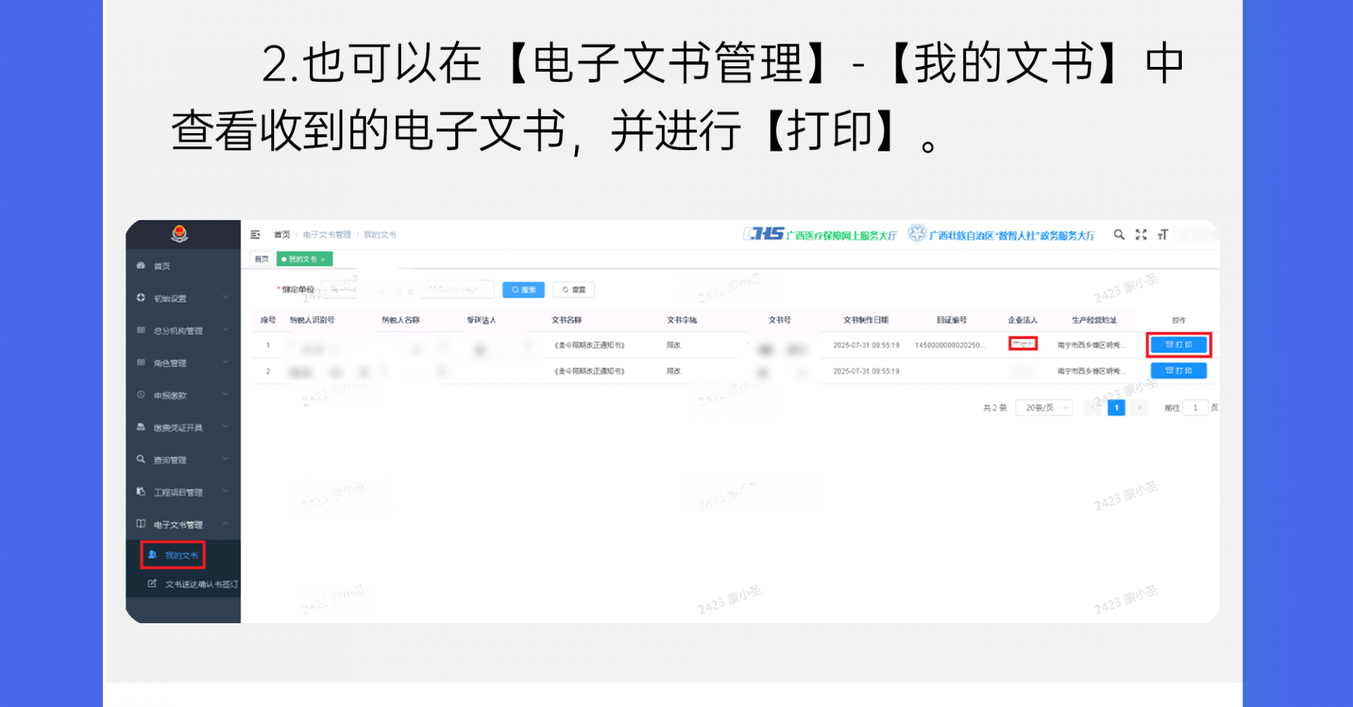Open the search icon in the top bar
This screenshot has height=707, width=1353.
1119,234
